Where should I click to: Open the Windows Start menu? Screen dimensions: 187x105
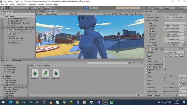pyautogui.click(x=3, y=102)
